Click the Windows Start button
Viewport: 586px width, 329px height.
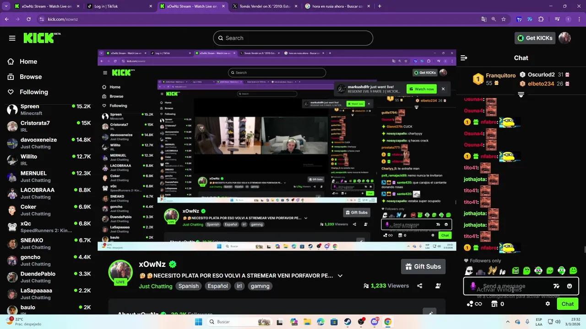pos(198,322)
